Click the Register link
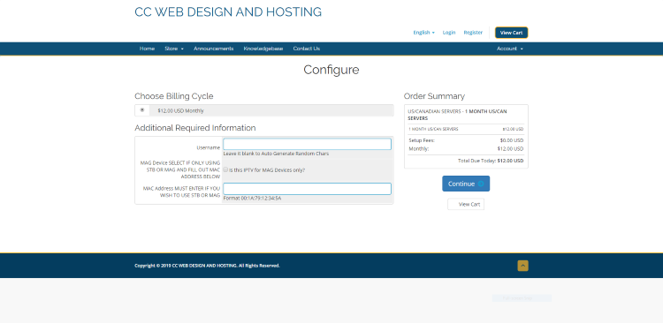Viewport: 663px width, 323px height. click(473, 33)
